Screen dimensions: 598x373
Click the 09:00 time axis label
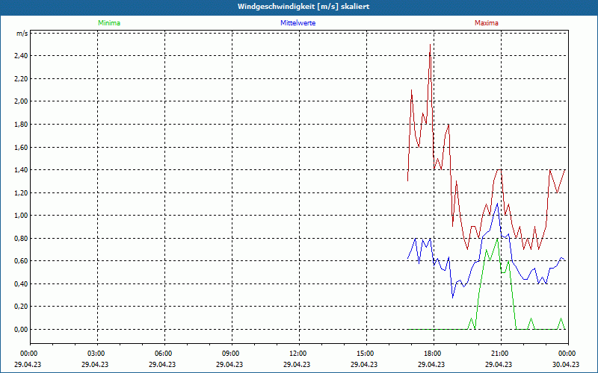231,354
